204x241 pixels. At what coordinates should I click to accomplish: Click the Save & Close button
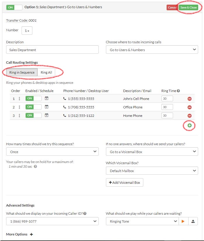click(189, 7)
